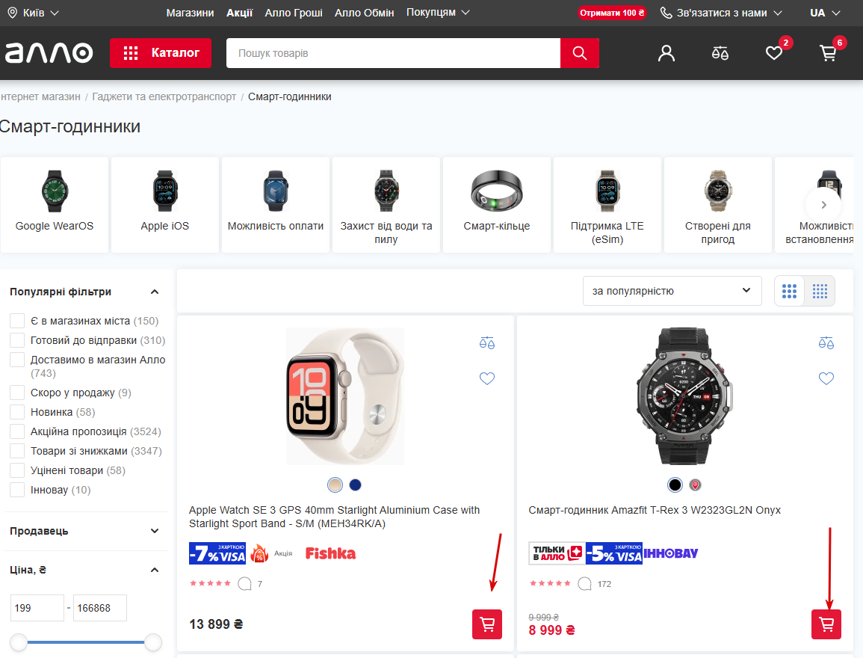
Task: Select dark blue color swatch for Apple Watch
Action: pos(356,485)
